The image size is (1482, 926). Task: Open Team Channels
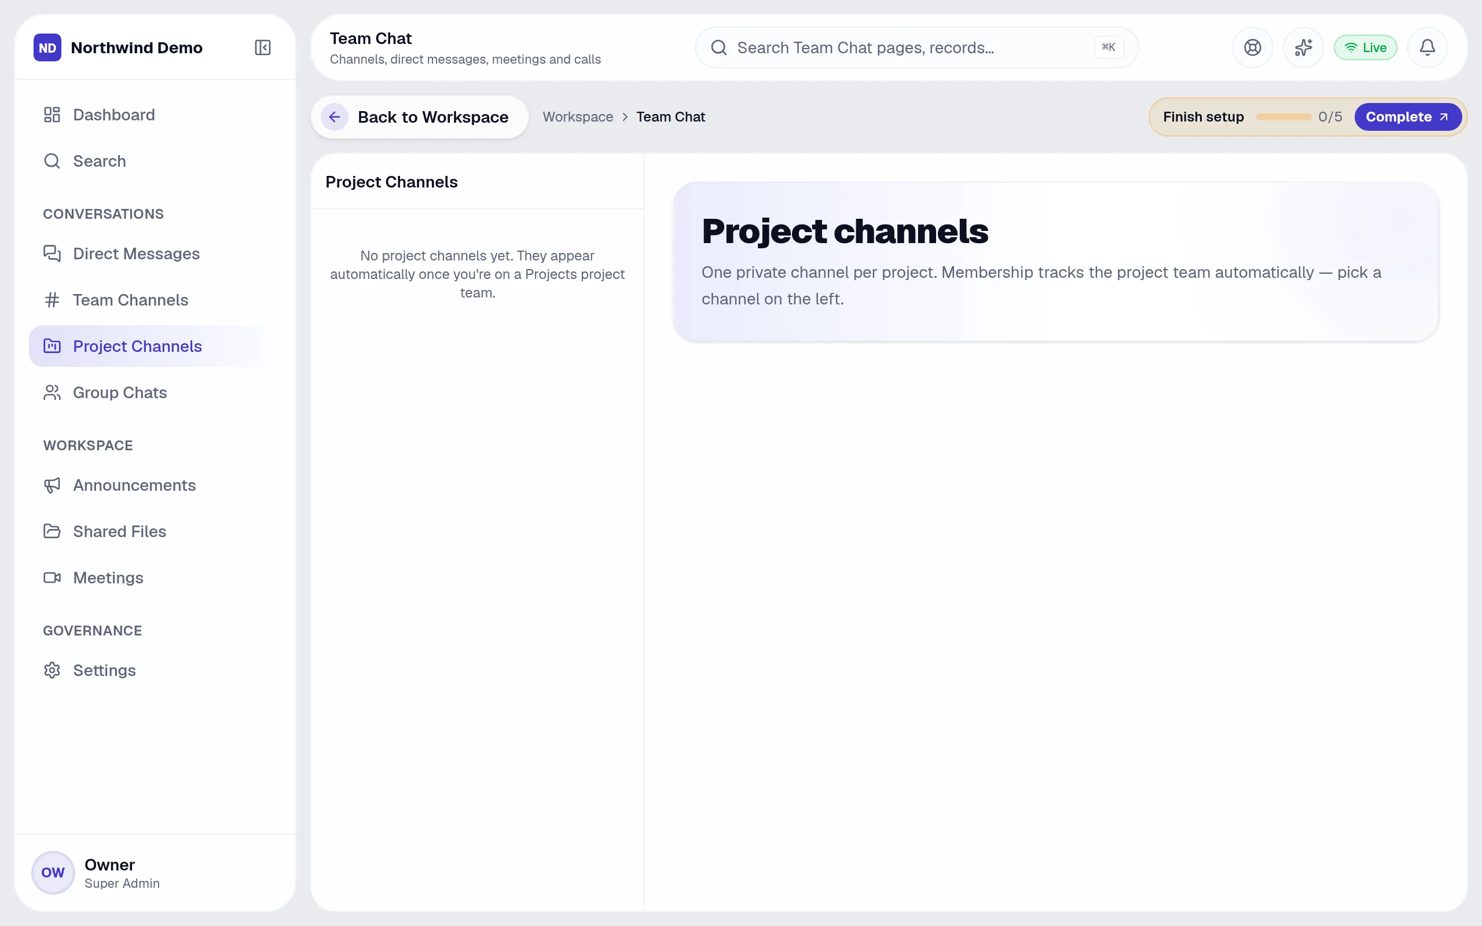coord(155,300)
